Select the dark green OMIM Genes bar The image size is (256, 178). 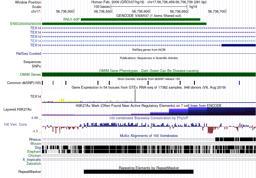tap(149, 75)
